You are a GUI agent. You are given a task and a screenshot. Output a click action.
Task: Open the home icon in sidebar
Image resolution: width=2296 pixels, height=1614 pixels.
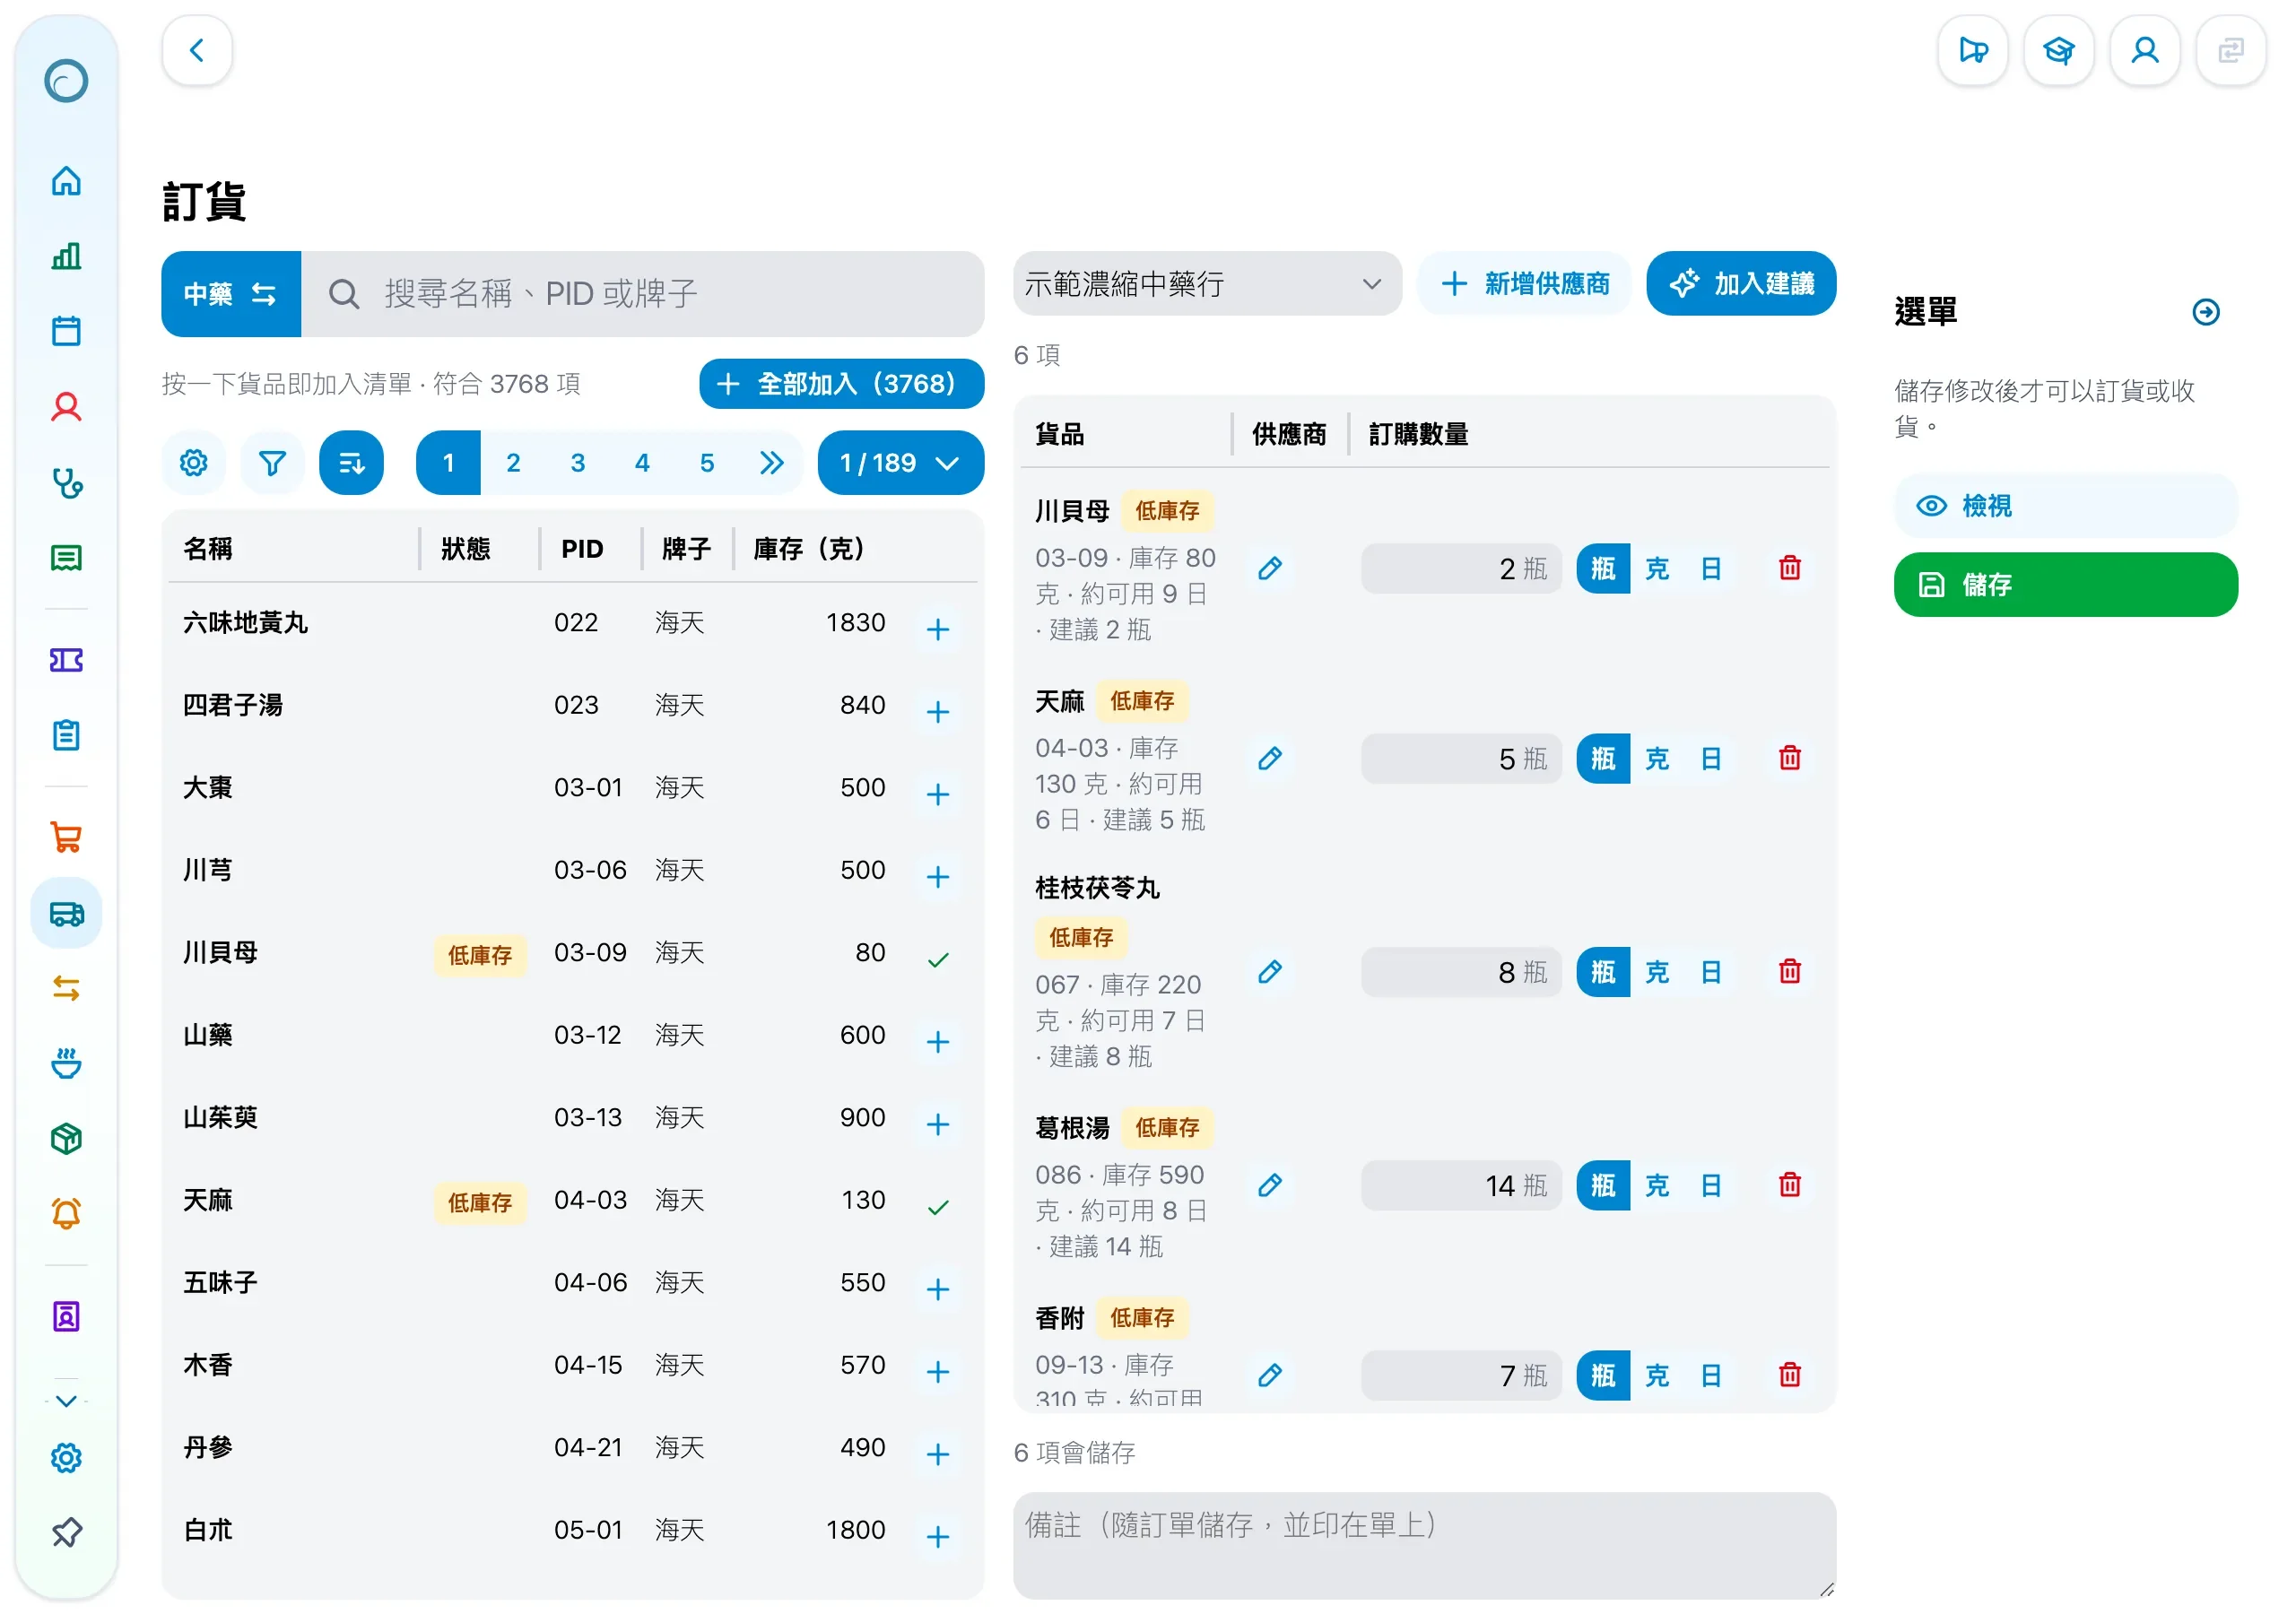tap(66, 181)
